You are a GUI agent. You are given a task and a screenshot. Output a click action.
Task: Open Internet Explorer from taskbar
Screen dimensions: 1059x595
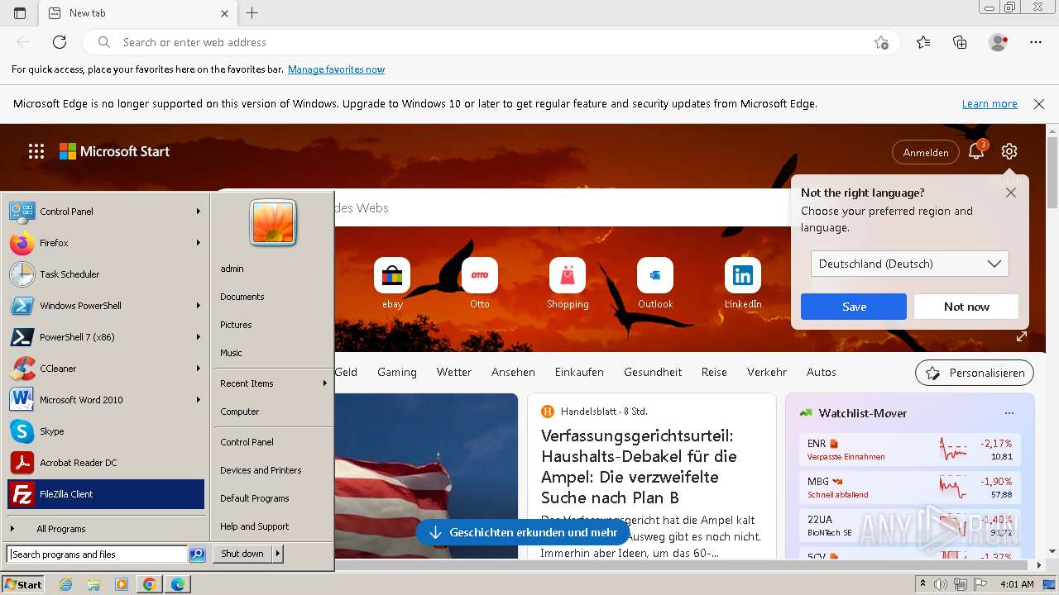coord(65,584)
